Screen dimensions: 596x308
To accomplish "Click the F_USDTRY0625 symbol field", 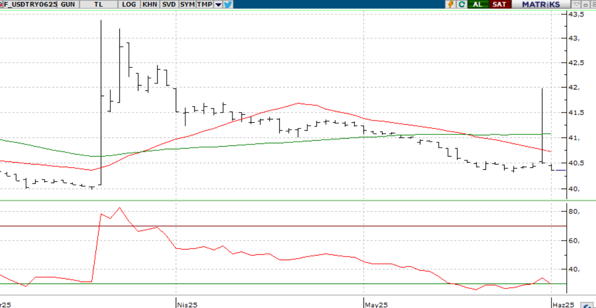I will 29,4.
